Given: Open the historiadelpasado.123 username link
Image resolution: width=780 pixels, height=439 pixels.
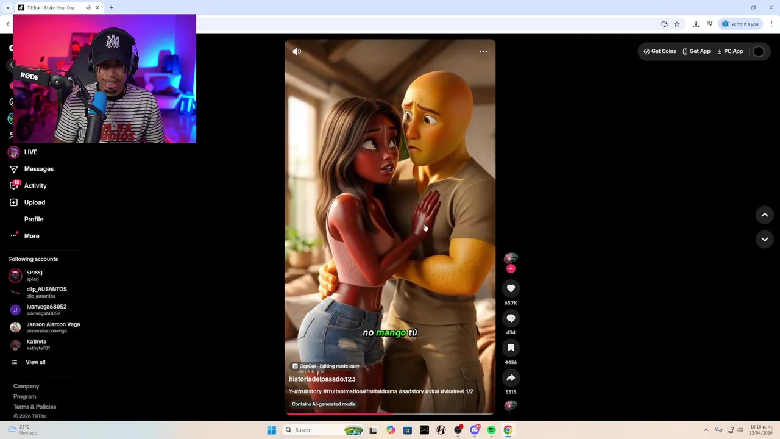Looking at the screenshot, I should [x=322, y=379].
